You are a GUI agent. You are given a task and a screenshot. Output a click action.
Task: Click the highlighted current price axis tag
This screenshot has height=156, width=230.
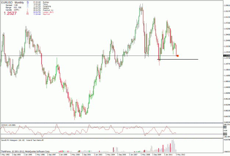coord(227,56)
